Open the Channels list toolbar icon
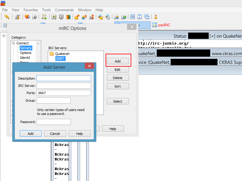Image resolution: width=242 pixels, height=181 pixels. pos(34,17)
